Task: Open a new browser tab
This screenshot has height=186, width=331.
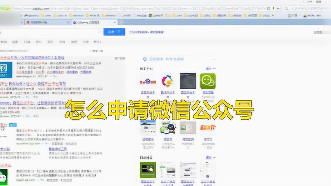Action: 121,22
